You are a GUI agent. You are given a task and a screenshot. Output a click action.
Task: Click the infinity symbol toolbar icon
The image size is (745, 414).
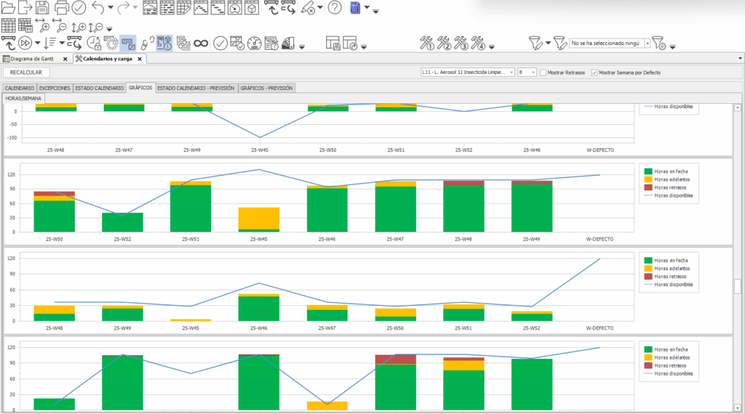(202, 44)
